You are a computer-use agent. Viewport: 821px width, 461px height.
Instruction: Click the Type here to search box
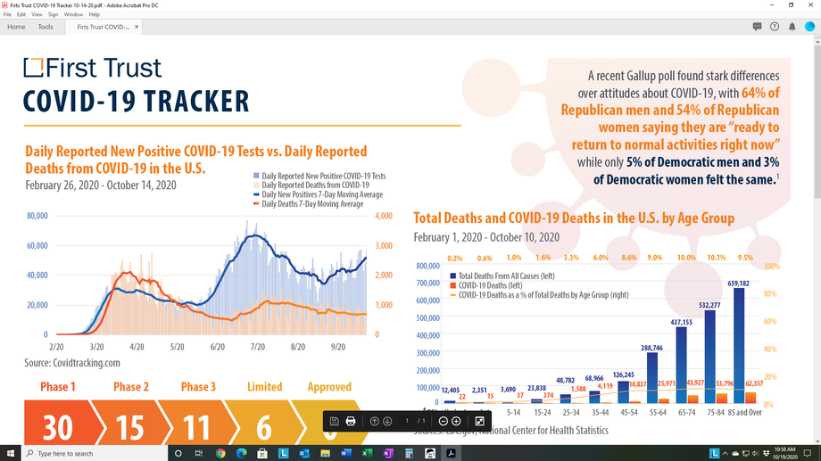click(95, 453)
